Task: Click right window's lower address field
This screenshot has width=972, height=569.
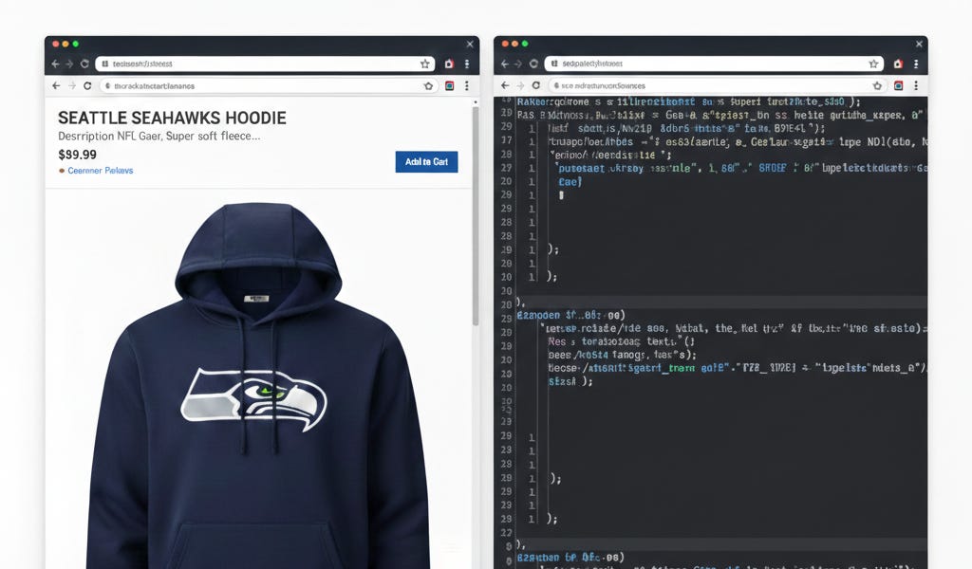Action: [x=717, y=85]
